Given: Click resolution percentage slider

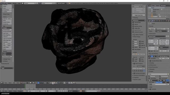Looking at the screenshot, I should click(153, 44).
